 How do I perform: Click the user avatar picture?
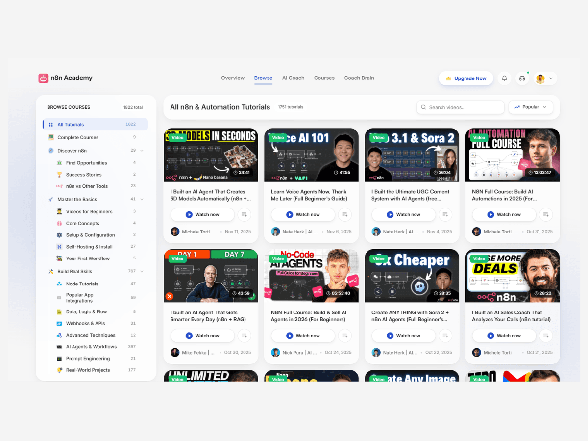point(540,78)
